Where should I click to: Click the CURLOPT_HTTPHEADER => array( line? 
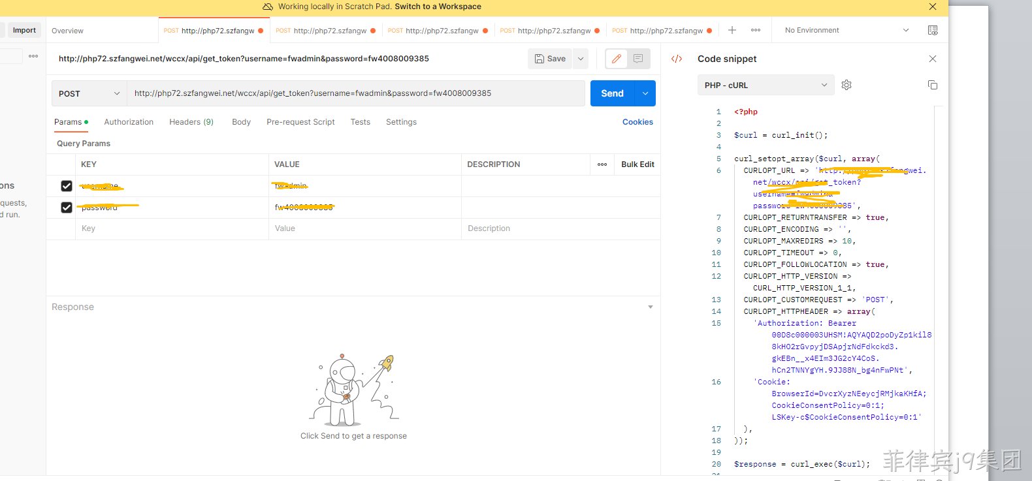[x=809, y=311]
